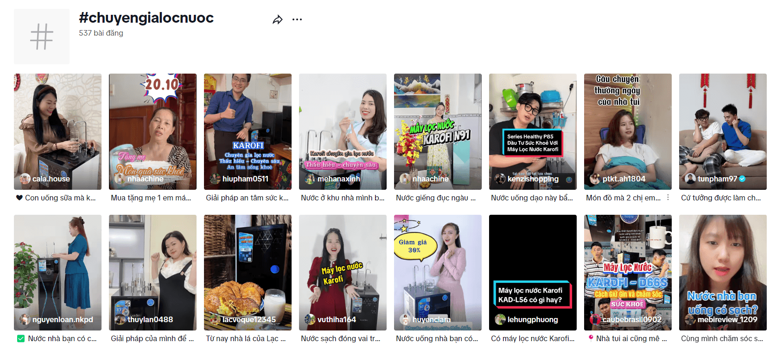This screenshot has width=770, height=349.
Task: Click the nguyenloan.nkpd profile avatar
Action: [x=25, y=319]
